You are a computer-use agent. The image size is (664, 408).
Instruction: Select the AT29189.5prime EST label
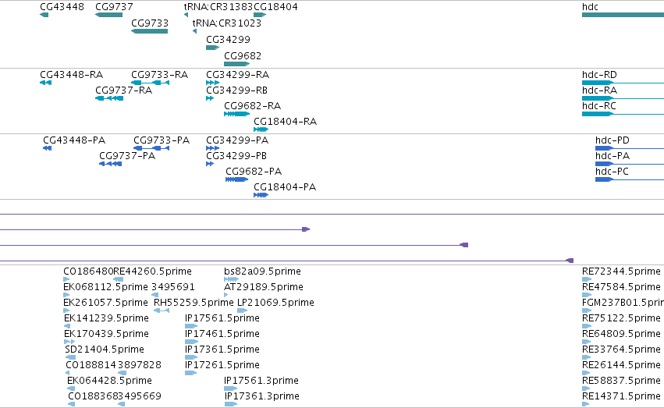coord(264,287)
